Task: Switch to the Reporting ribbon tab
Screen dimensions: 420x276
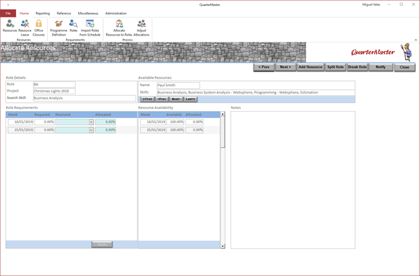Action: [42, 13]
